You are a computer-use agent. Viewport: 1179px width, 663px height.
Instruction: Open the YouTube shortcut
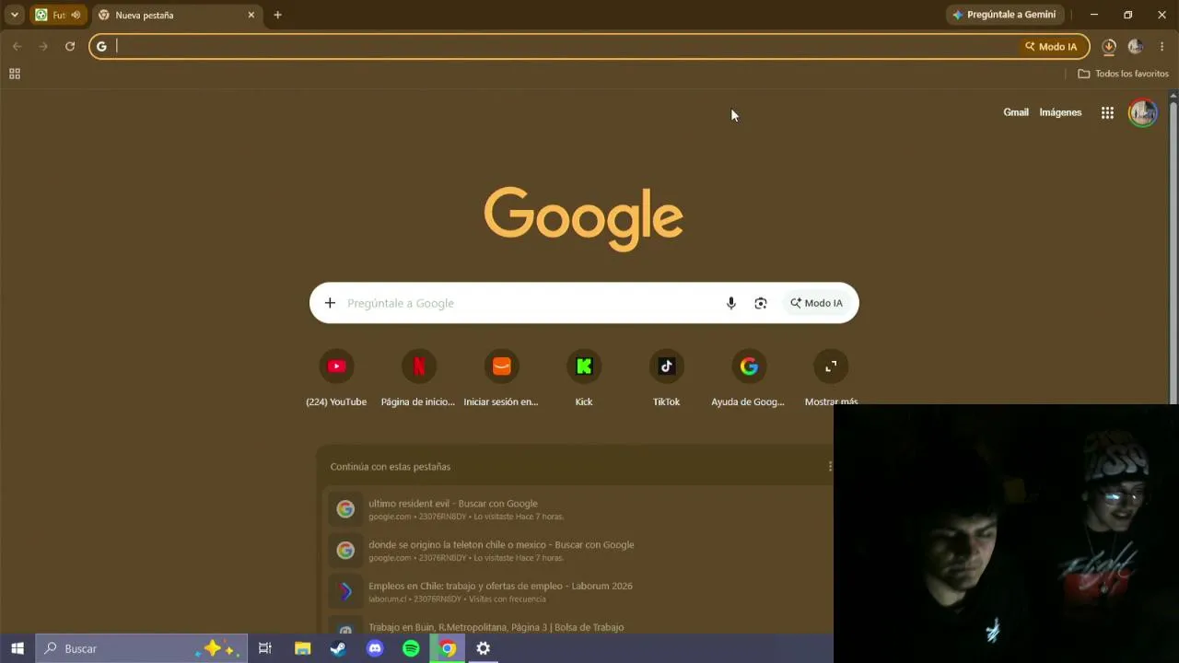coord(336,378)
